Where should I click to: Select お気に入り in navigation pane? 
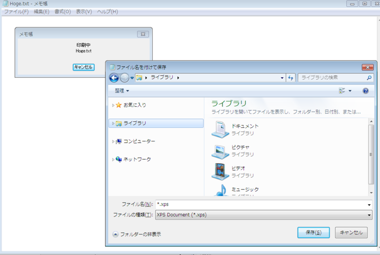pyautogui.click(x=135, y=105)
